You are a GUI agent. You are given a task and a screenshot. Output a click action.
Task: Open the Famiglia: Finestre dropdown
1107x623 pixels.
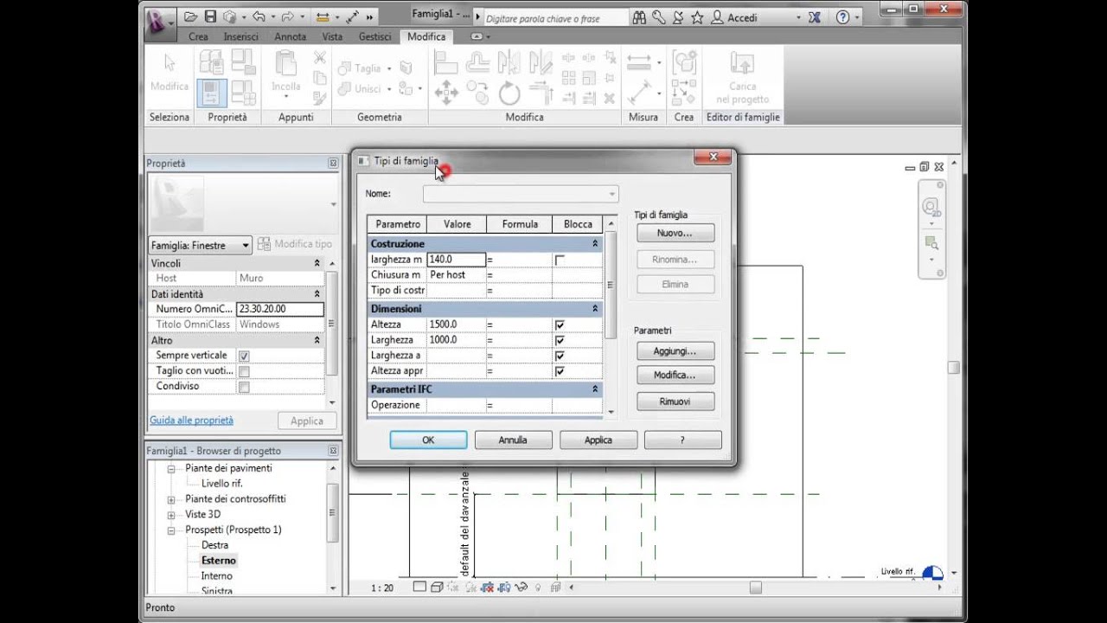click(200, 245)
